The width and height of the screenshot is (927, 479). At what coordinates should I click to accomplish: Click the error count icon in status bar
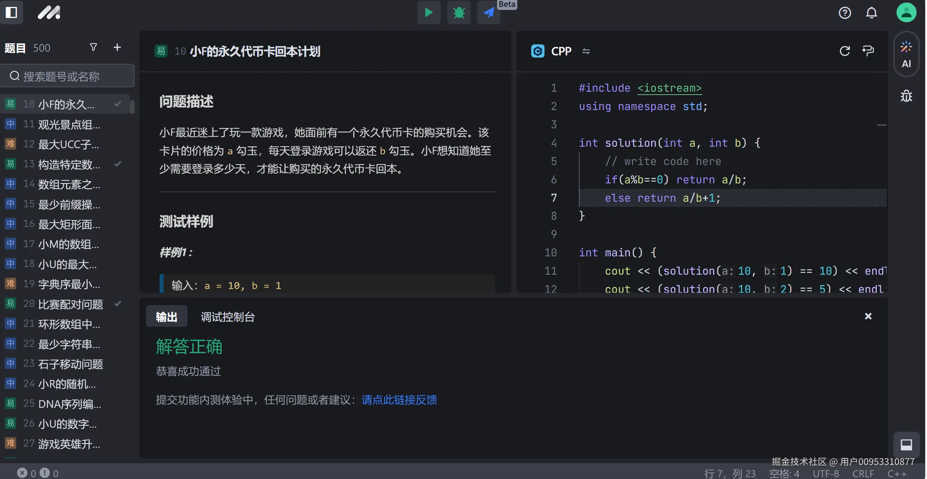point(22,473)
